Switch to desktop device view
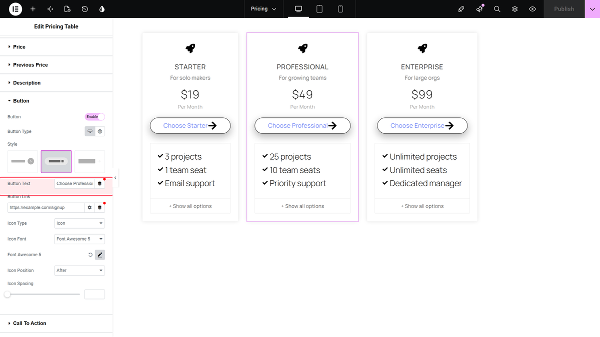 pyautogui.click(x=298, y=9)
